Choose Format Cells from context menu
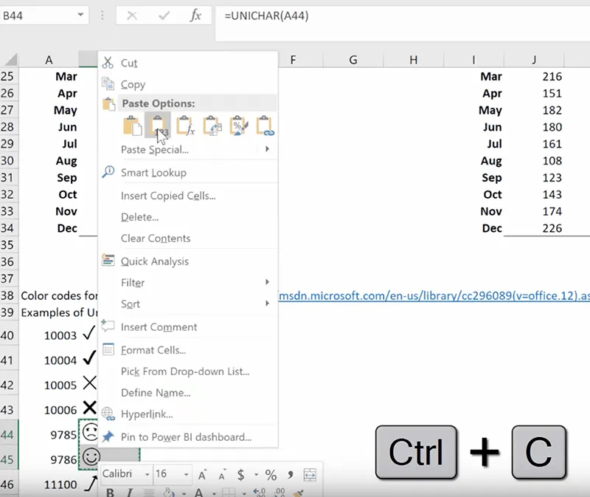Image resolution: width=590 pixels, height=497 pixels. 153,350
